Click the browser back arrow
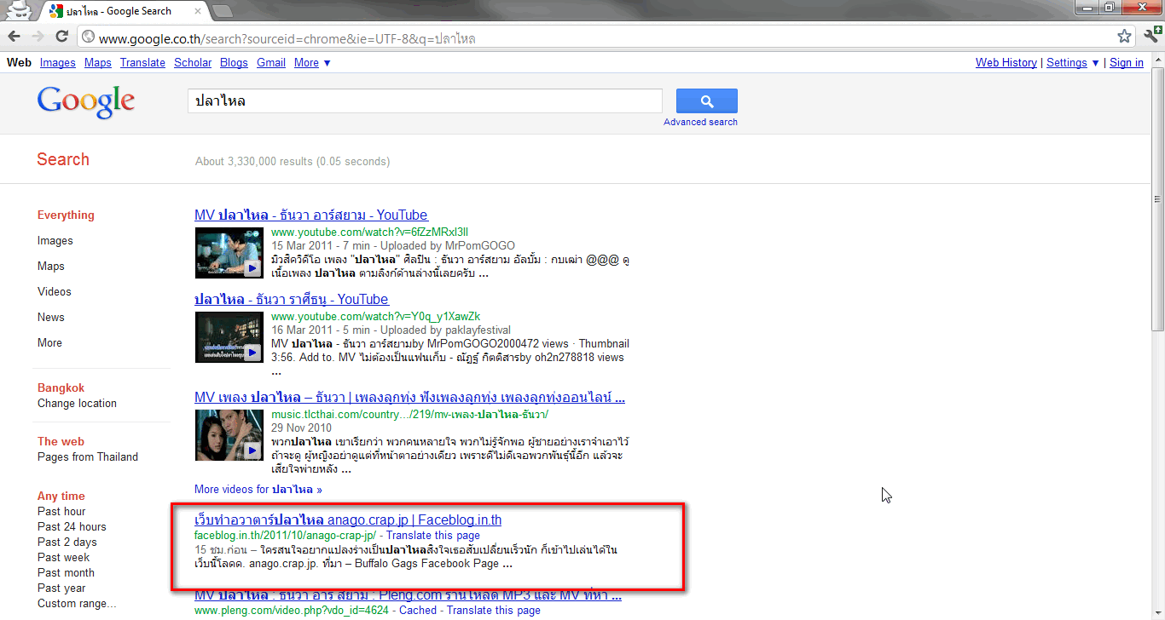Viewport: 1165px width, 620px height. coord(14,37)
